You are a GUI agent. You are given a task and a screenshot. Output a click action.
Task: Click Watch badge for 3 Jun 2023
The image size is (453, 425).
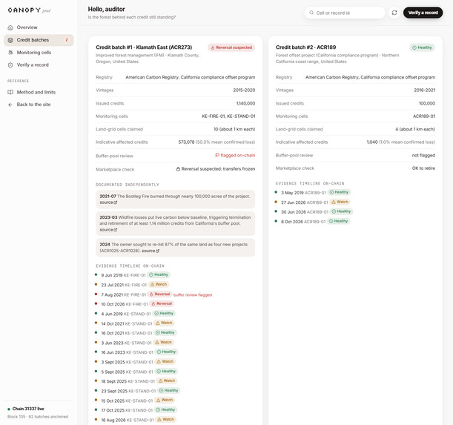pyautogui.click(x=163, y=343)
